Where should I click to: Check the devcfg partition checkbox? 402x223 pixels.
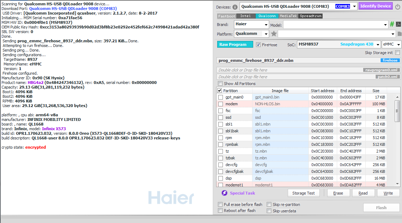[220, 165]
